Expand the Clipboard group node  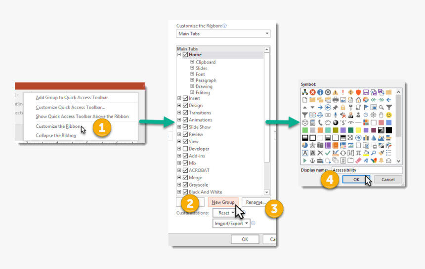click(x=192, y=62)
